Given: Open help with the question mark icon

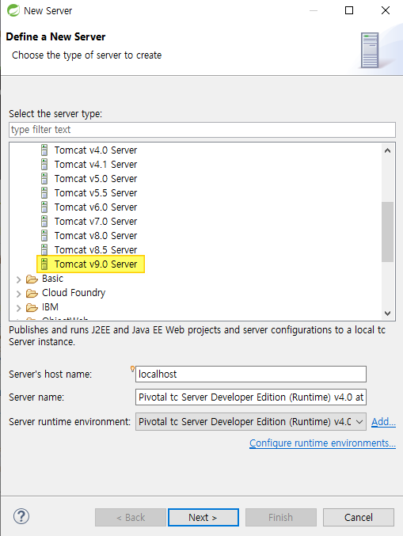Looking at the screenshot, I should [x=21, y=516].
